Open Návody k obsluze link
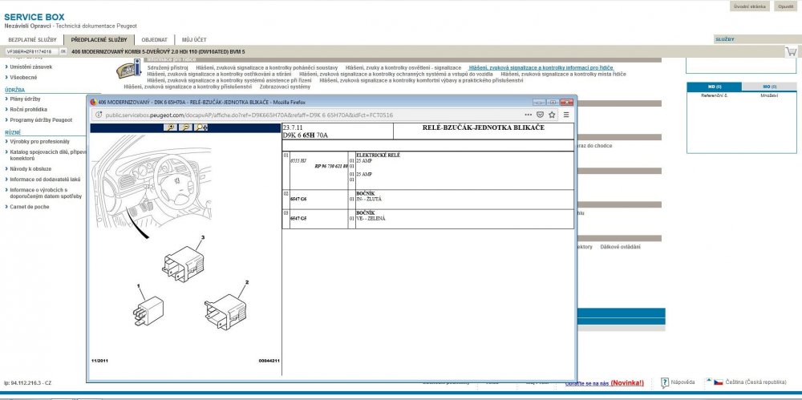The height and width of the screenshot is (400, 802). click(30, 169)
